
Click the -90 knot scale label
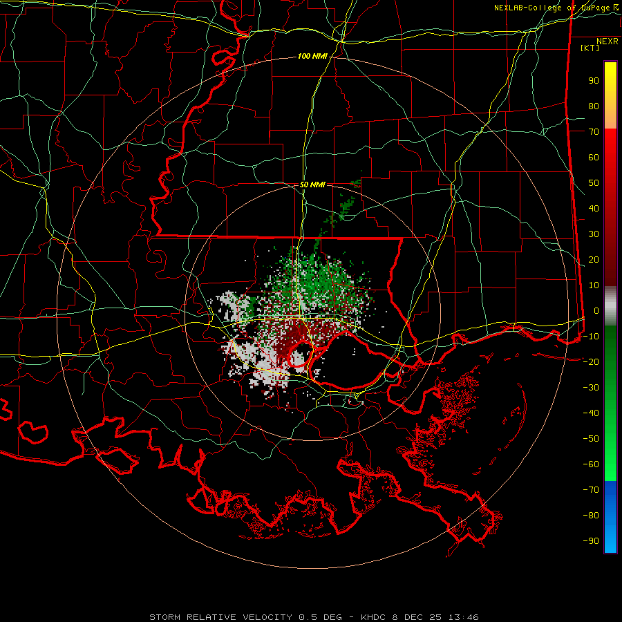tap(591, 541)
